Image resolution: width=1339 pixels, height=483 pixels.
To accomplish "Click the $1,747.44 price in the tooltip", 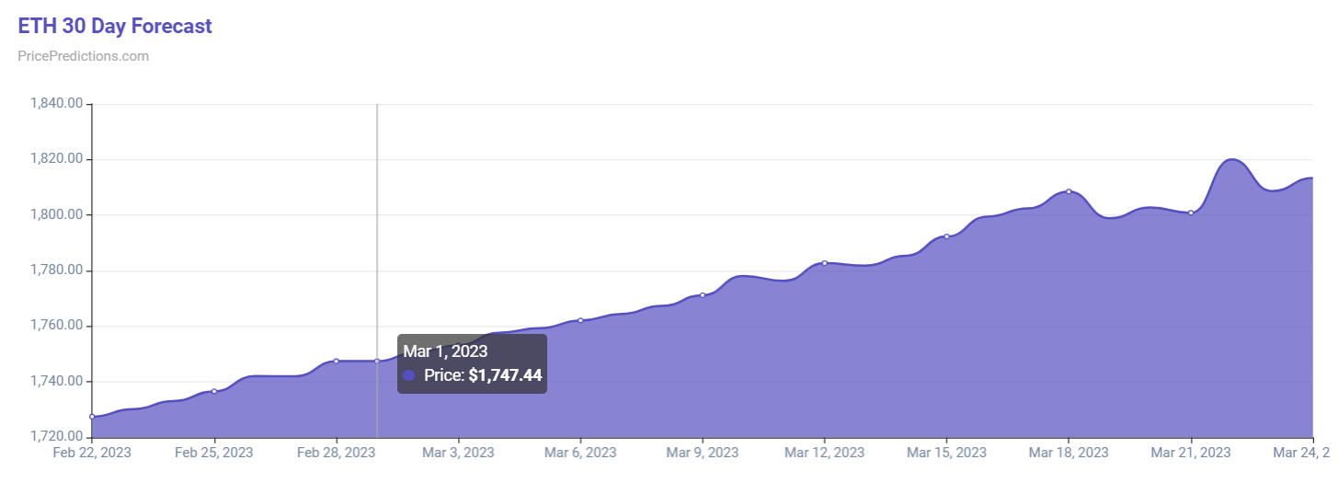I will click(505, 375).
